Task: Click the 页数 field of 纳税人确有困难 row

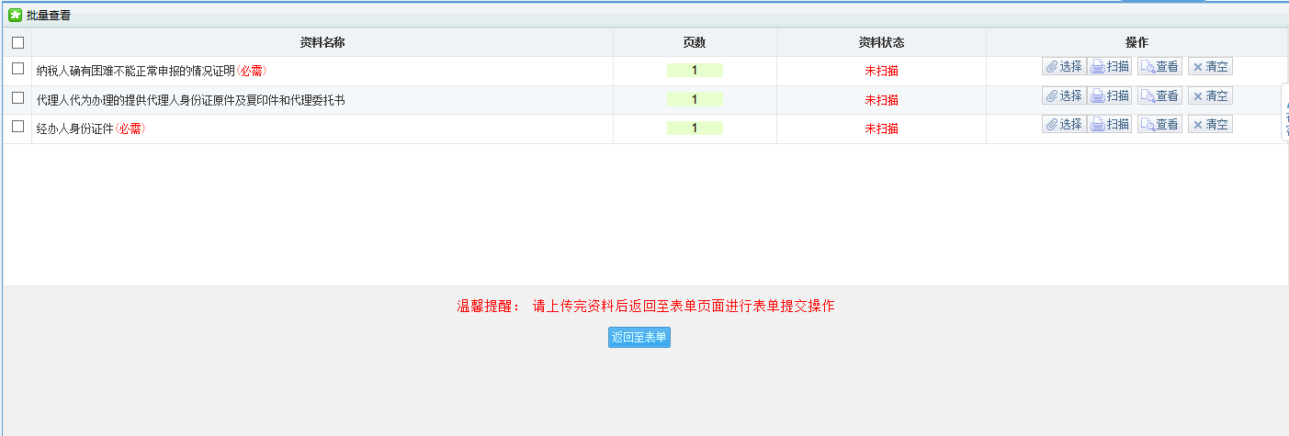Action: (x=695, y=71)
